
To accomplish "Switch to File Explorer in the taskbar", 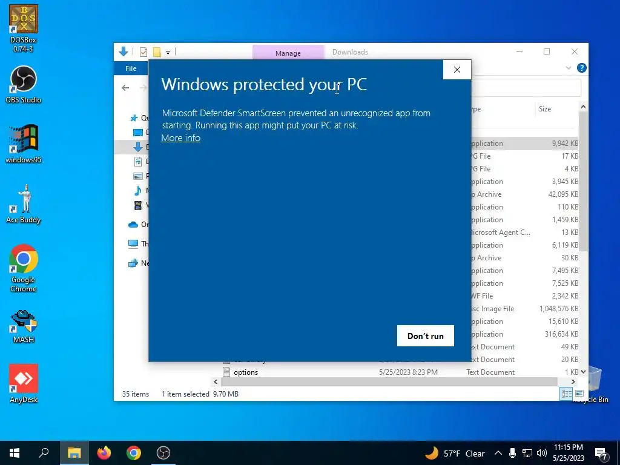I will pyautogui.click(x=74, y=453).
